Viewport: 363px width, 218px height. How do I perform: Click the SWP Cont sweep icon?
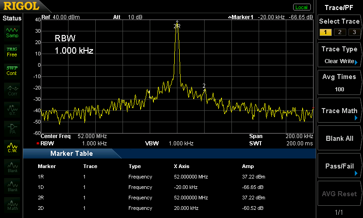click(12, 70)
